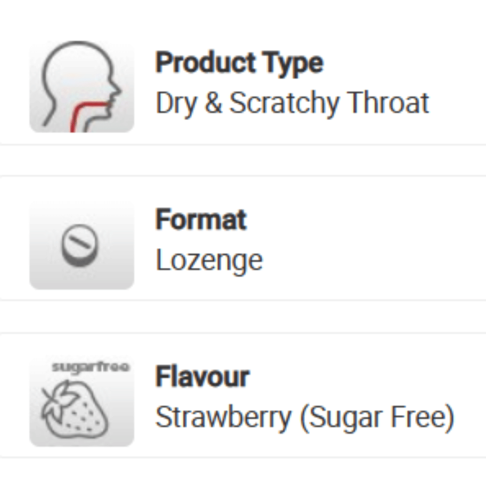Click the 'Flavour' heading
Viewport: 486px width, 486px height.
[202, 377]
